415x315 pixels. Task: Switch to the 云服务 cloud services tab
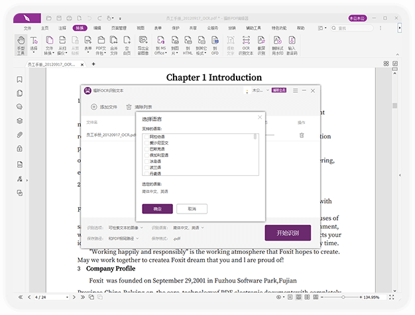click(x=213, y=28)
